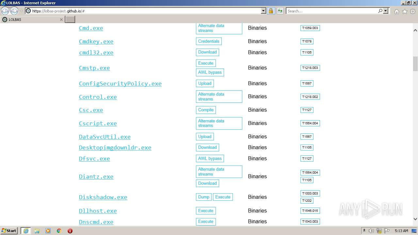Expand the address bar history dropdown
This screenshot has height=235, width=418.
pyautogui.click(x=264, y=11)
